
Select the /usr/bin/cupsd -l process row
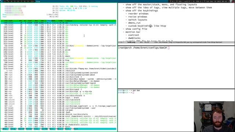(58, 89)
